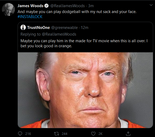The width and height of the screenshot is (155, 137).
Task: Open the James Woods display name
Action: coord(30,6)
